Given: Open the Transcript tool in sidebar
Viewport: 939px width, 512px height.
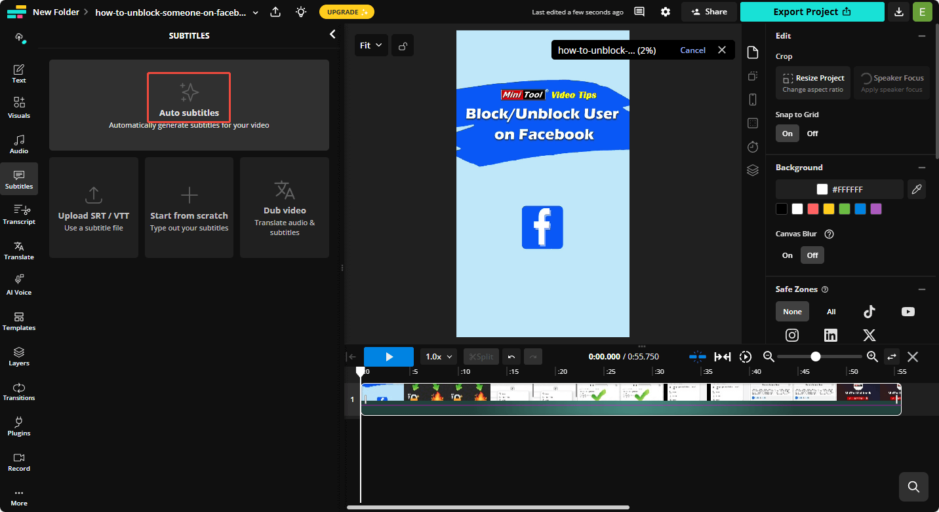Looking at the screenshot, I should pyautogui.click(x=19, y=214).
